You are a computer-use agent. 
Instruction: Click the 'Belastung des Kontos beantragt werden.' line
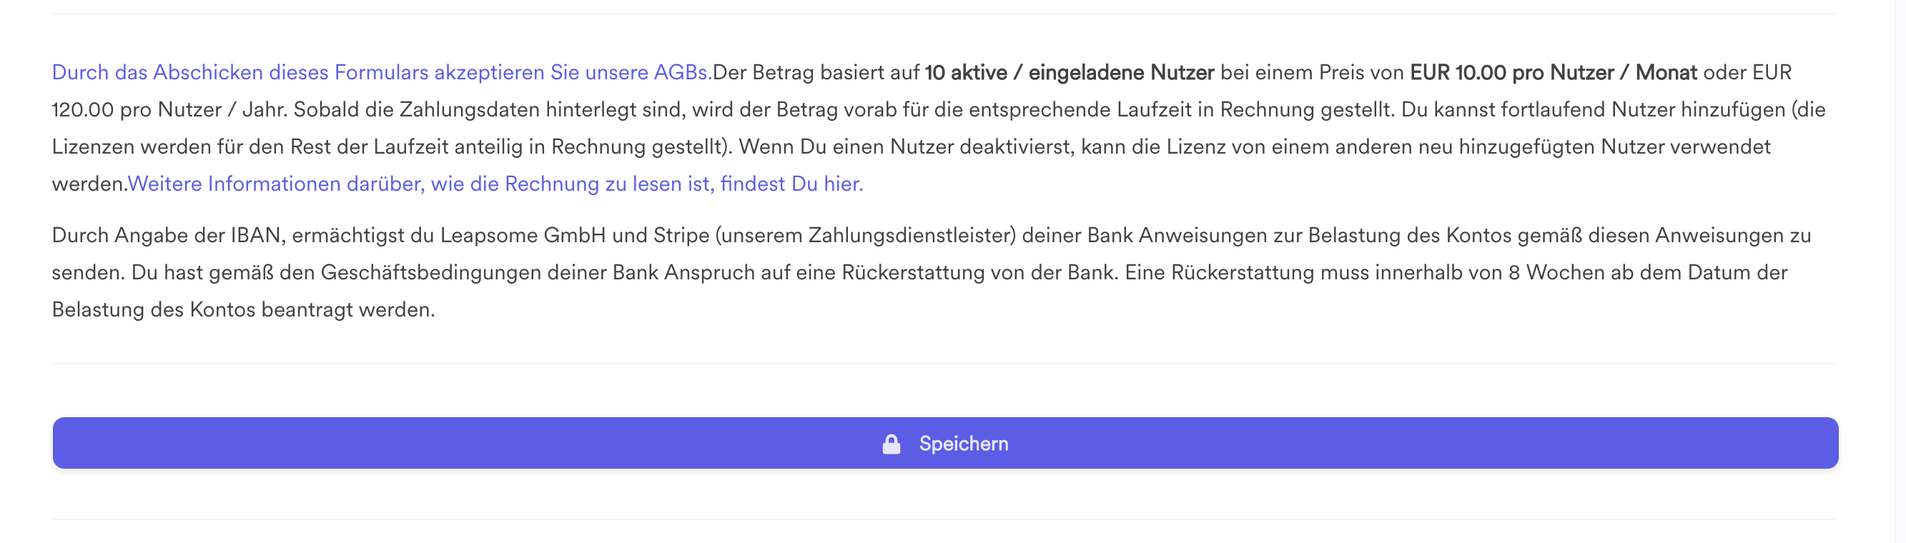(243, 309)
